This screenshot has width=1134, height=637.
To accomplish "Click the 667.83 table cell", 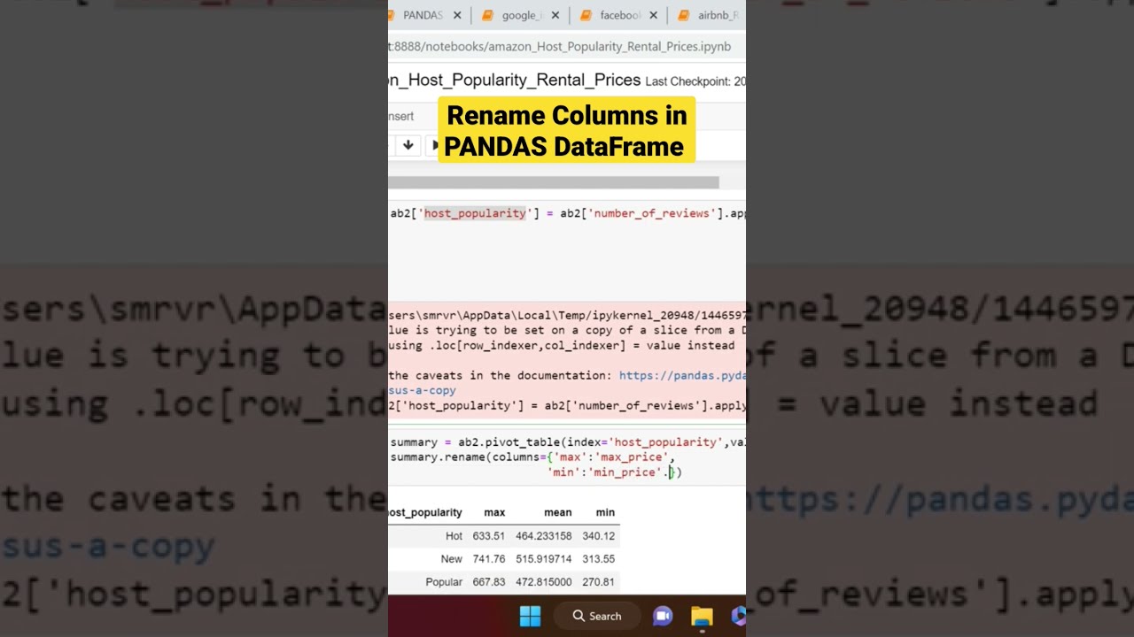I will click(x=489, y=582).
